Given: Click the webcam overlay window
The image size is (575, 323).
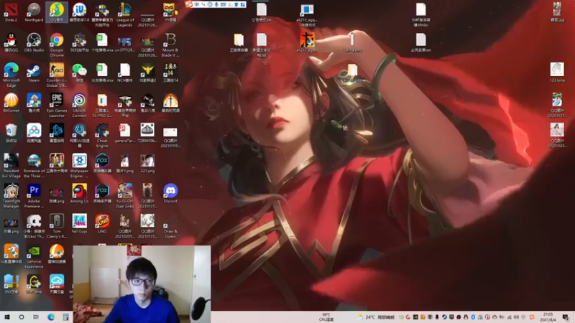Looking at the screenshot, I should (142, 284).
